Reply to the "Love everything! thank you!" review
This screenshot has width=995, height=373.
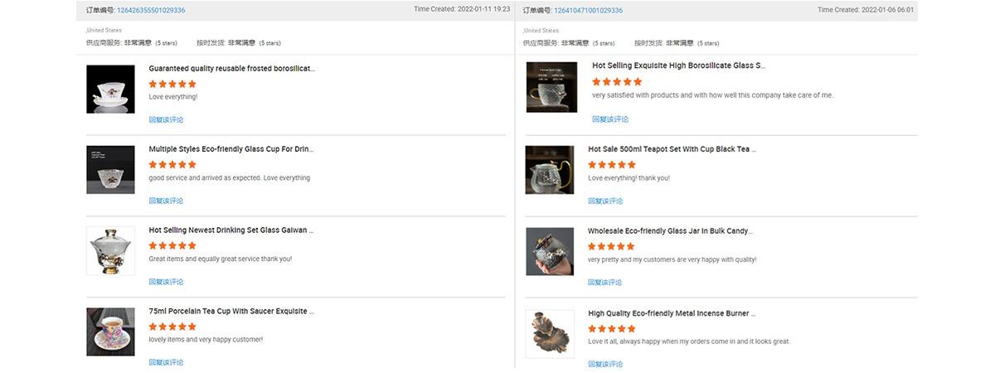click(605, 201)
